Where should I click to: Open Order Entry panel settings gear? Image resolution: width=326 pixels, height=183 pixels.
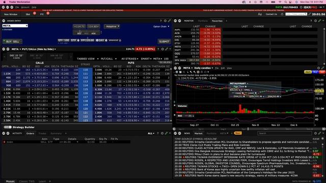pyautogui.click(x=165, y=21)
